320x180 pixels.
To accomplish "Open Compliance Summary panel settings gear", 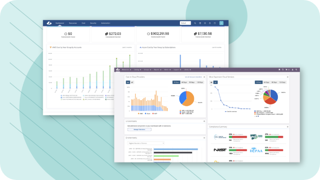I will click(288, 127).
